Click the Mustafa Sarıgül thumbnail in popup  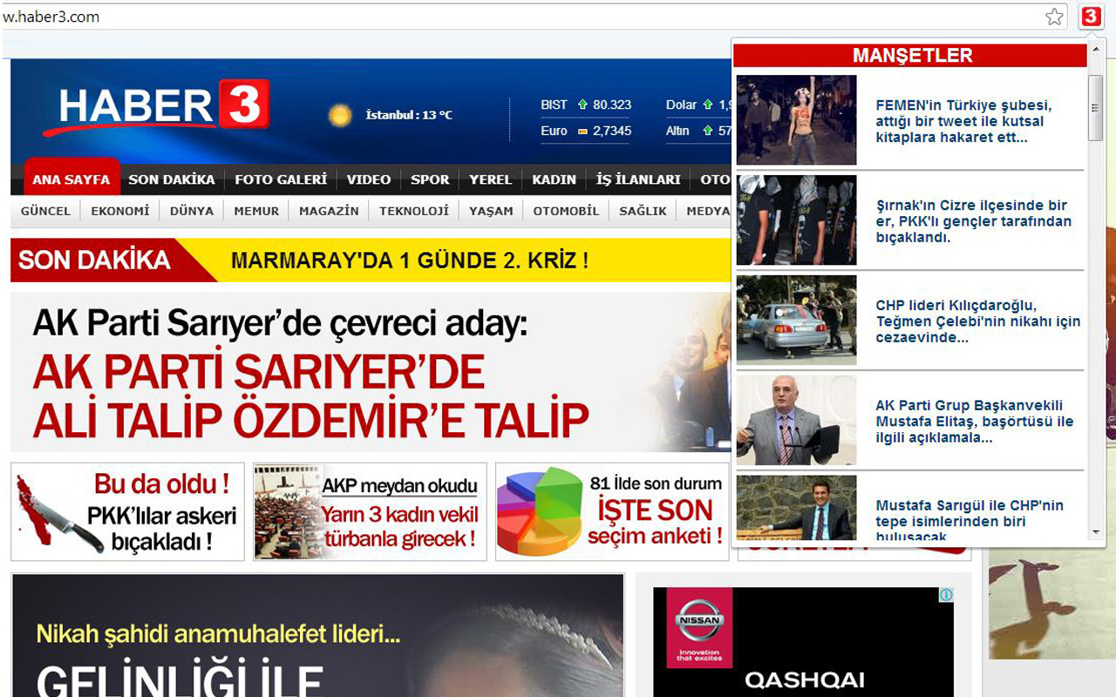point(797,508)
